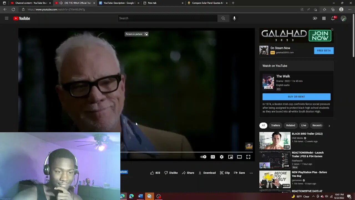Open the 80°F Clear weather widget
Viewport: 355px width, 200px height.
click(300, 196)
